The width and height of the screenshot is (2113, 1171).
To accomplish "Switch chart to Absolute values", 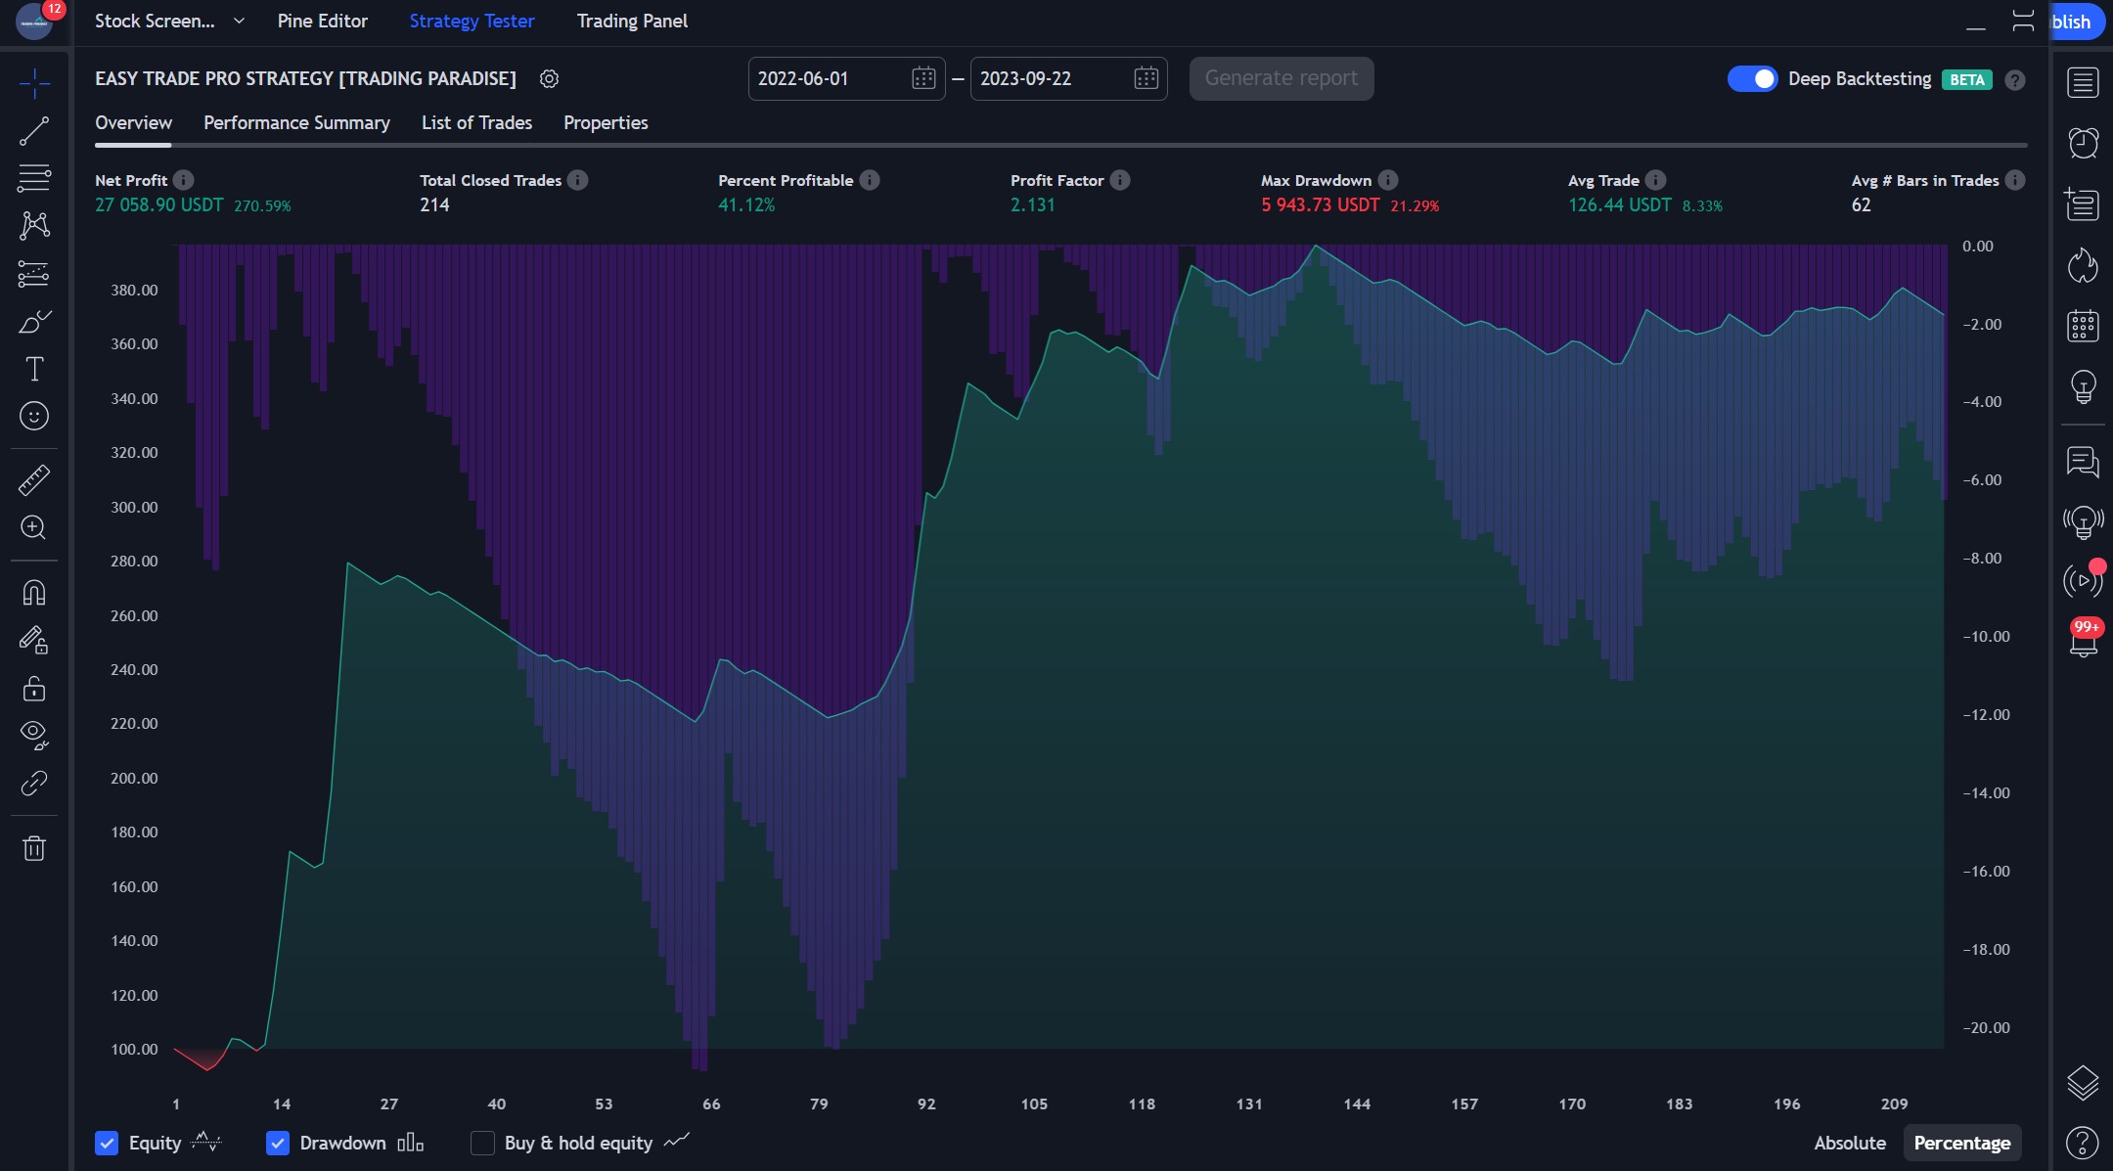I will [x=1849, y=1143].
